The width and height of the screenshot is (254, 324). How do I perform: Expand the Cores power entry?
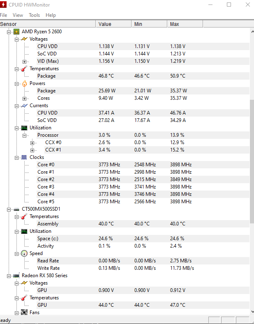coord(24,98)
